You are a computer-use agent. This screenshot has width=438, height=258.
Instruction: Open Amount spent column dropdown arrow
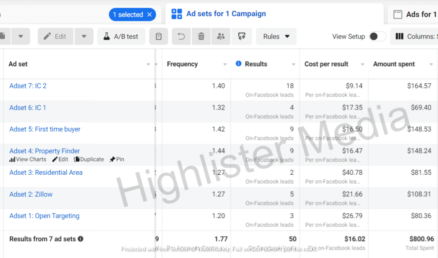pos(431,64)
